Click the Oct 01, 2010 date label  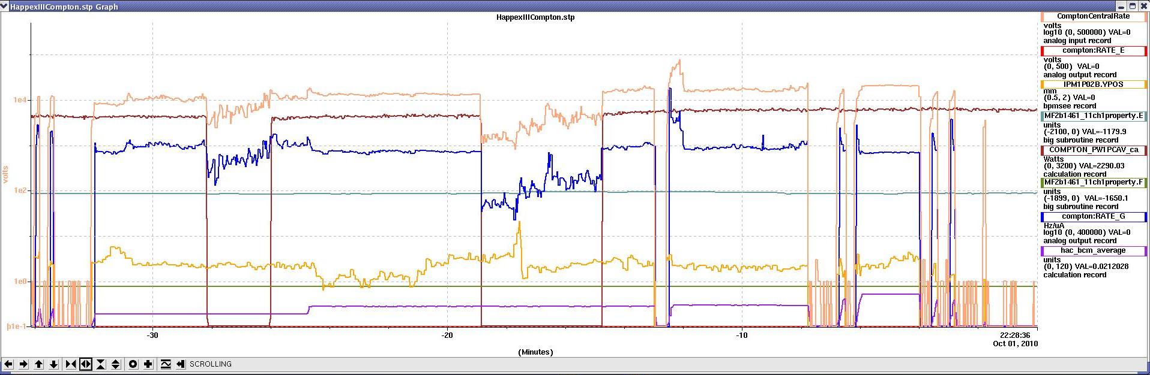pyautogui.click(x=1015, y=344)
